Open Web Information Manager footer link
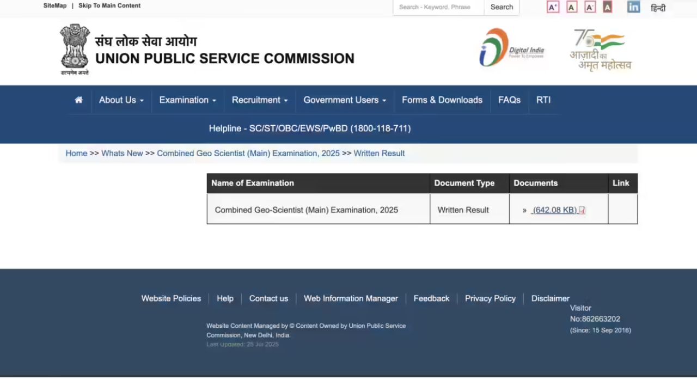Screen dimensions: 697x392 [x=351, y=298]
